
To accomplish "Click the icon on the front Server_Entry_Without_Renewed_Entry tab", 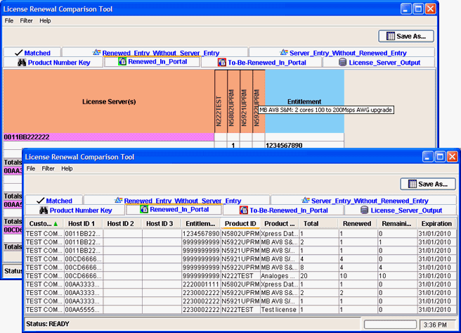I will [x=305, y=201].
